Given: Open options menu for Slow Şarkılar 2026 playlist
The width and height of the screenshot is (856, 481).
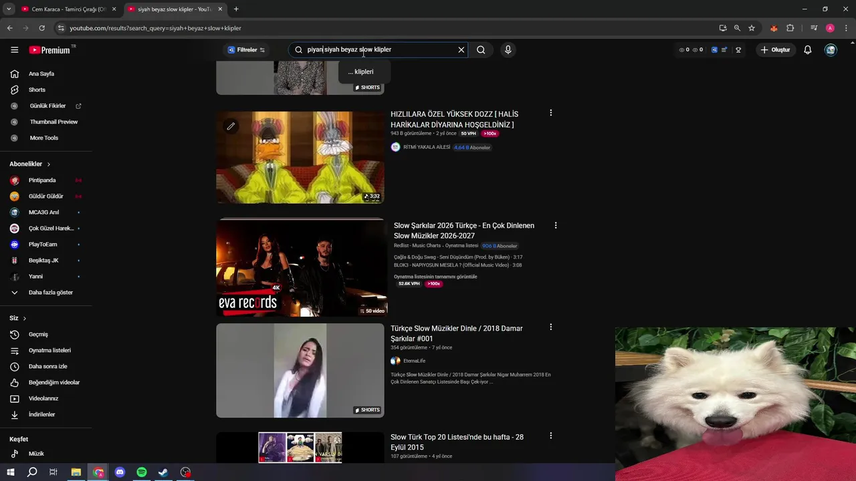Looking at the screenshot, I should pyautogui.click(x=556, y=225).
